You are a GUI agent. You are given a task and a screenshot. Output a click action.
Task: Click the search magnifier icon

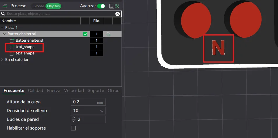(x=3, y=14)
